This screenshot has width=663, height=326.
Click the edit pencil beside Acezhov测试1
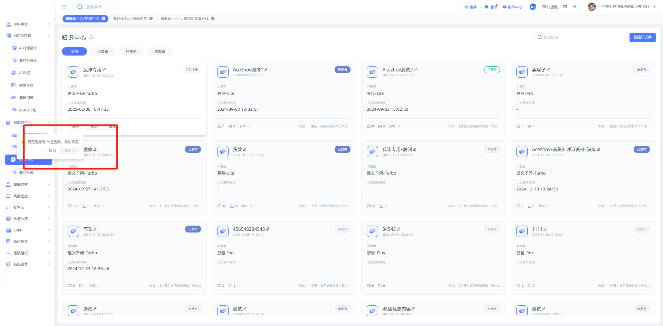coord(266,70)
